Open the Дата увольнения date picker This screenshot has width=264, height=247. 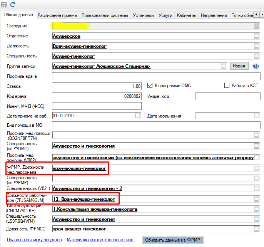[257, 116]
